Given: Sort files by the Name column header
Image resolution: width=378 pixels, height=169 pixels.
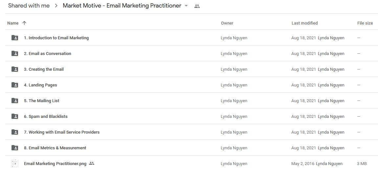Looking at the screenshot, I should click(13, 23).
